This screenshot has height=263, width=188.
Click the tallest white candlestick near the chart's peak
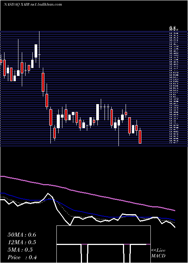[x=36, y=51]
